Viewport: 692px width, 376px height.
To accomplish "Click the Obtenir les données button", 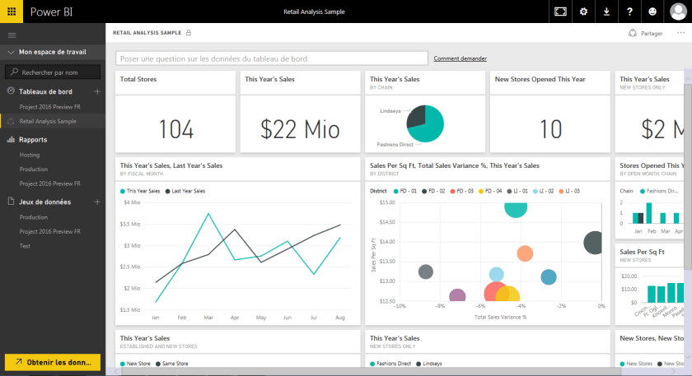I will point(53,362).
